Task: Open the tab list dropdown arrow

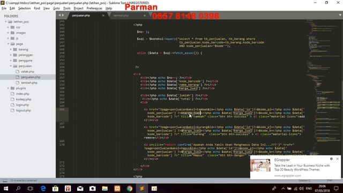Action: pos(340,15)
